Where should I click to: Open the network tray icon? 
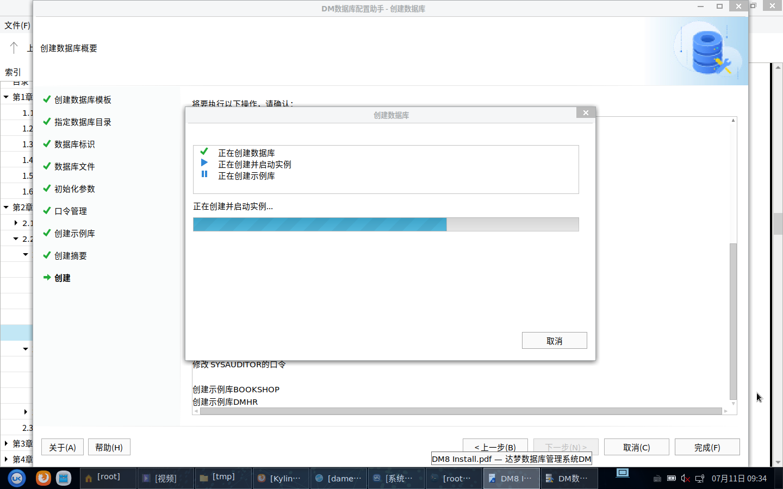tap(700, 478)
